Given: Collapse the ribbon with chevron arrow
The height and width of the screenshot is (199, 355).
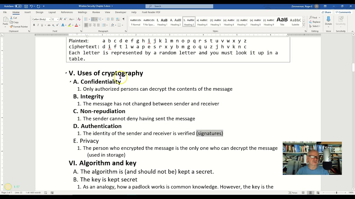Looking at the screenshot, I should tap(353, 31).
